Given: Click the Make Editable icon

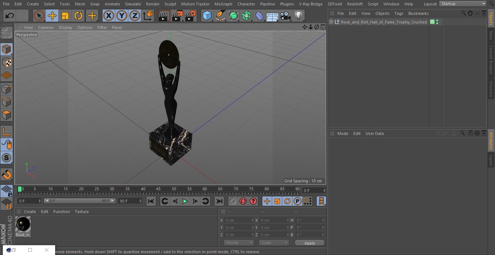Looking at the screenshot, I should [7, 33].
